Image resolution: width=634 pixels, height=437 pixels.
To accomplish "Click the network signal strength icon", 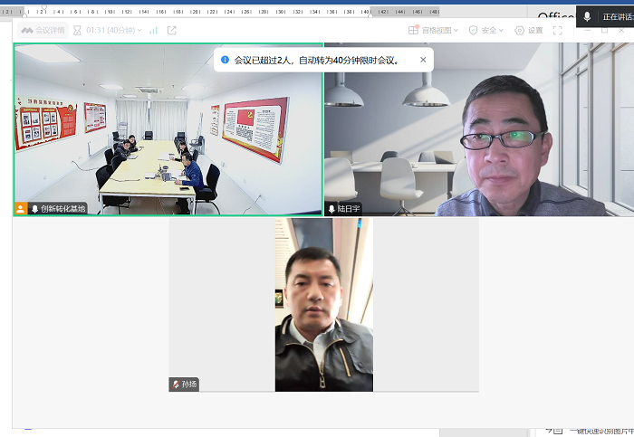I will [153, 30].
